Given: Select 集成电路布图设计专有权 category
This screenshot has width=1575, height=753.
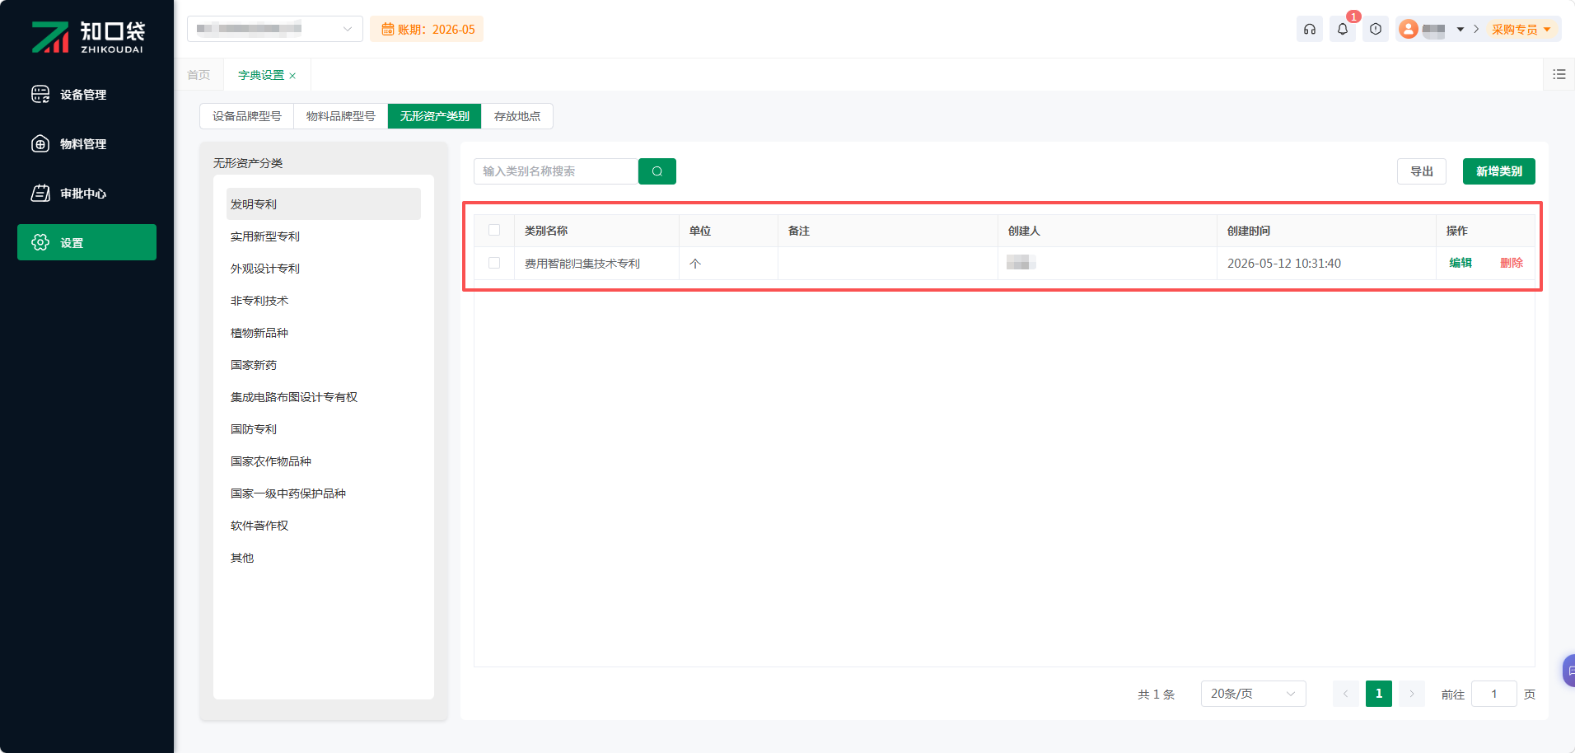Looking at the screenshot, I should 324,397.
